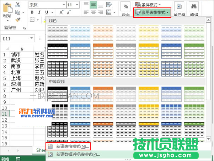The image size is (214, 161).
Task: Click the percent number format icon
Action: pos(126,6)
